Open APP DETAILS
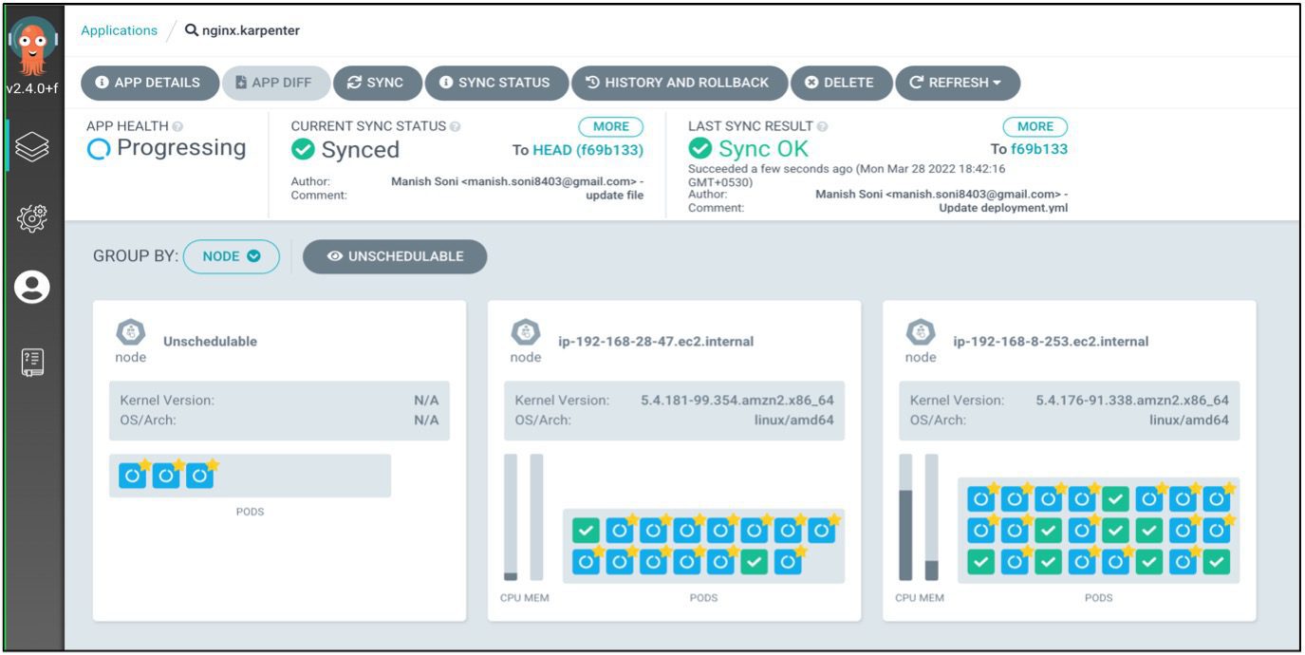This screenshot has height=655, width=1305. click(150, 83)
